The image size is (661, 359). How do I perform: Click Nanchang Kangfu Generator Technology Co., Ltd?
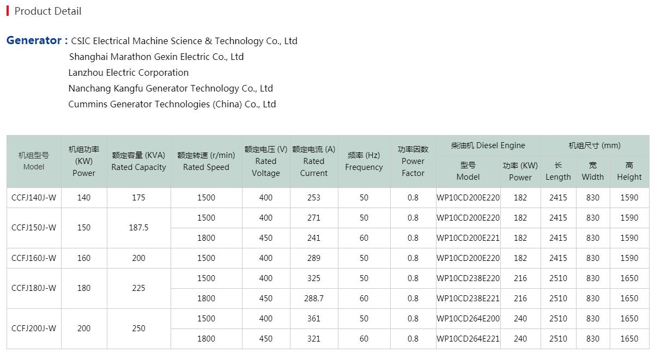pyautogui.click(x=171, y=88)
